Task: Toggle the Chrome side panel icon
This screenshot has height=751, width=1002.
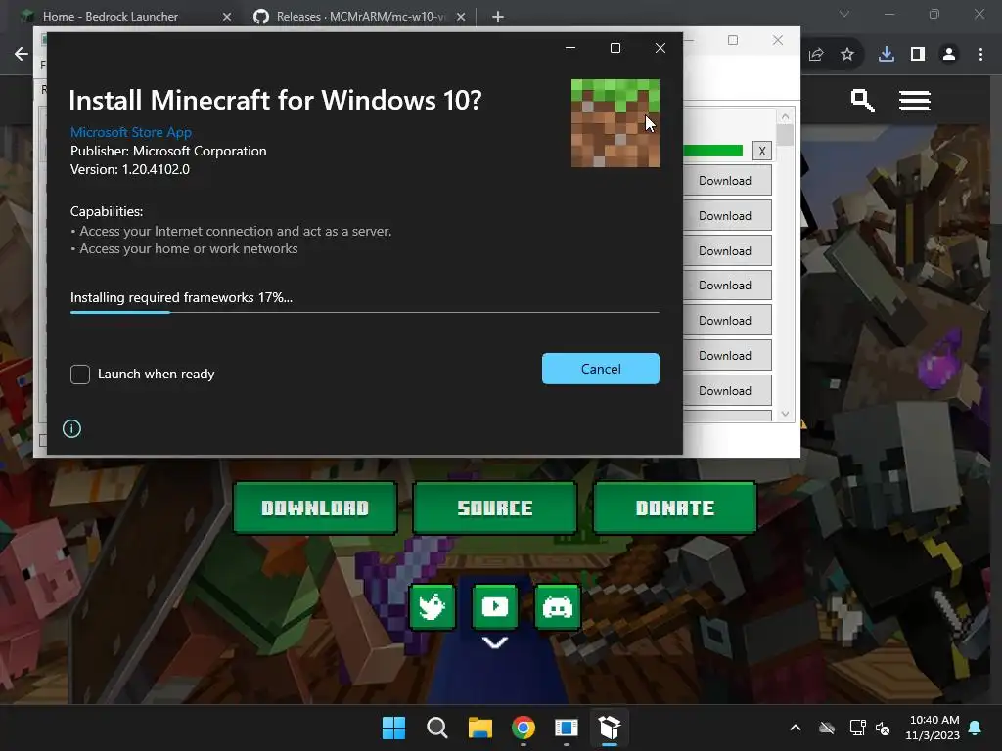Action: pos(918,55)
